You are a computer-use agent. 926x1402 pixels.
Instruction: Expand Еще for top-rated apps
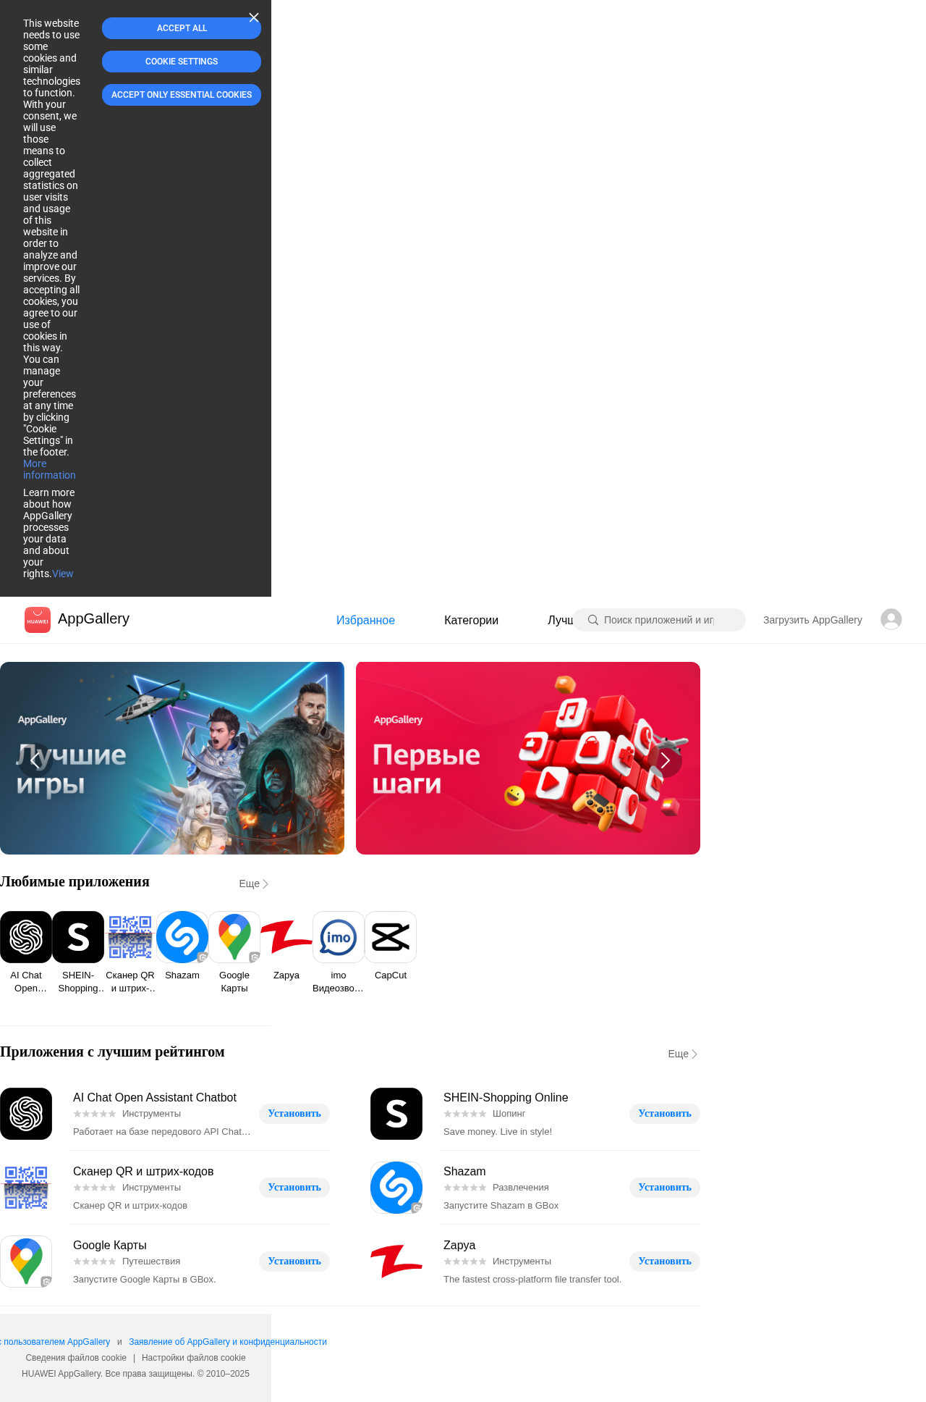pos(683,1054)
